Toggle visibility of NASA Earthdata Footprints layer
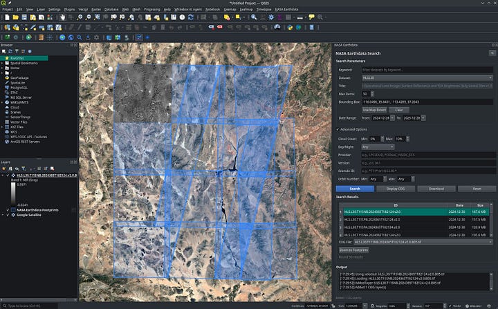Viewport: 498px width, 309px height. pos(8,210)
